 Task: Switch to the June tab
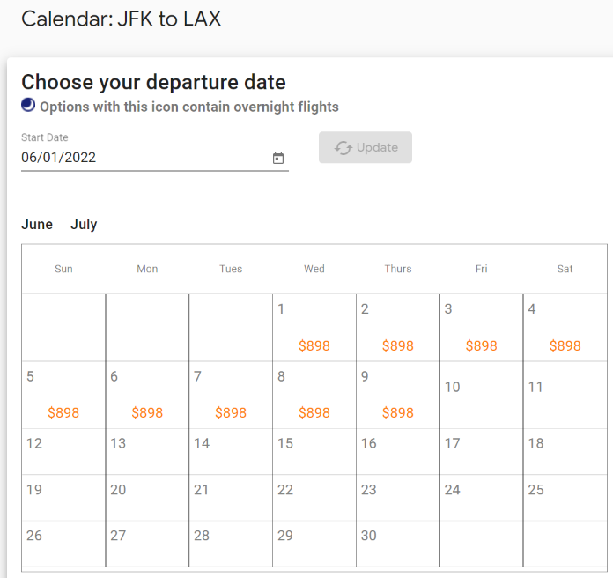(x=37, y=225)
